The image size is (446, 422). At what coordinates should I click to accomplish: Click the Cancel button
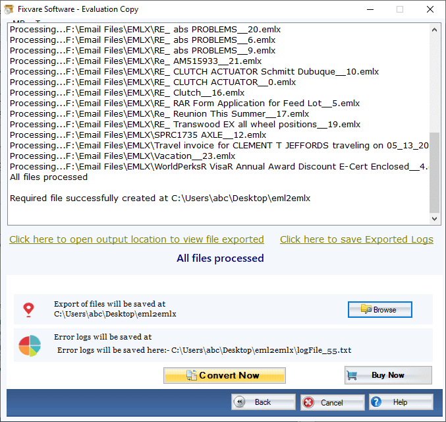click(x=333, y=402)
